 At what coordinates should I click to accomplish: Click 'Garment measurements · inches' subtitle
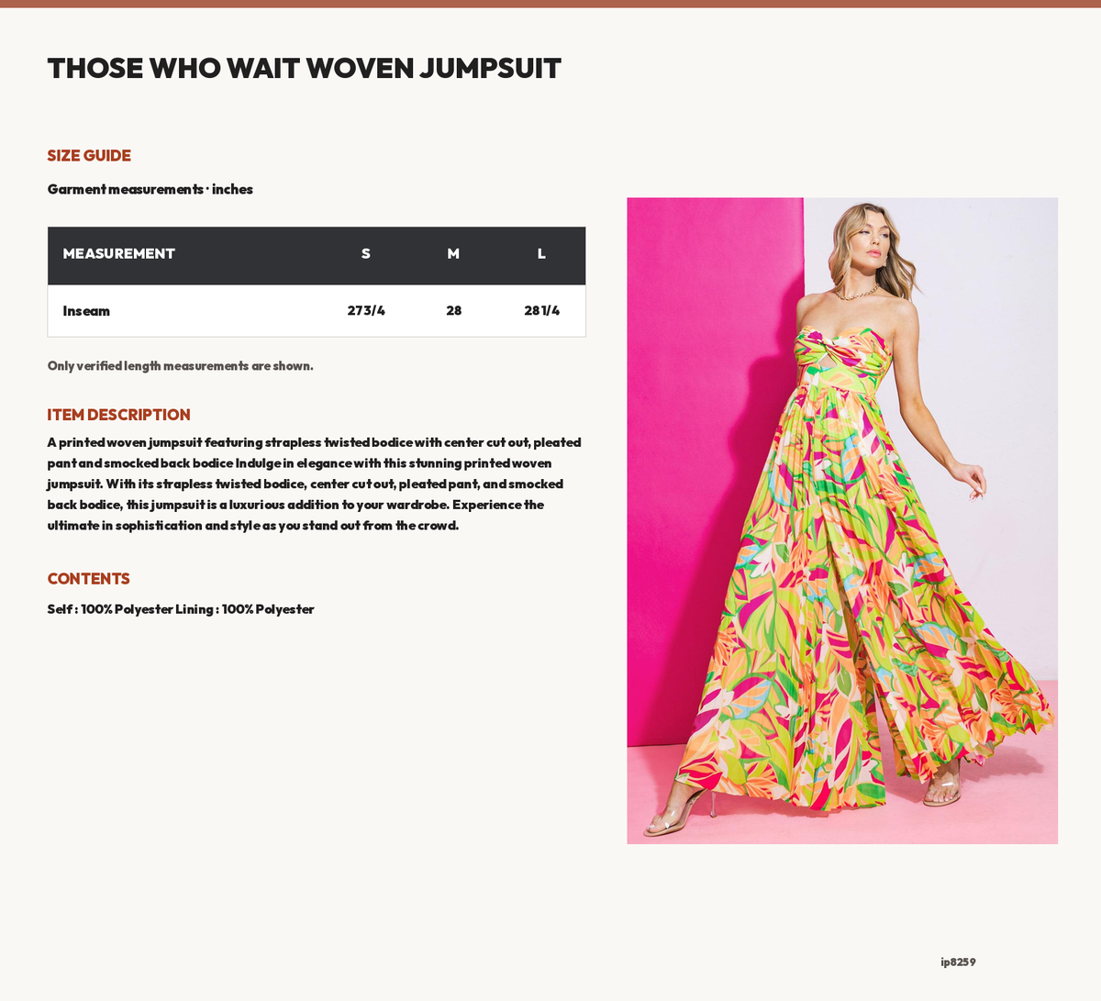click(x=150, y=189)
